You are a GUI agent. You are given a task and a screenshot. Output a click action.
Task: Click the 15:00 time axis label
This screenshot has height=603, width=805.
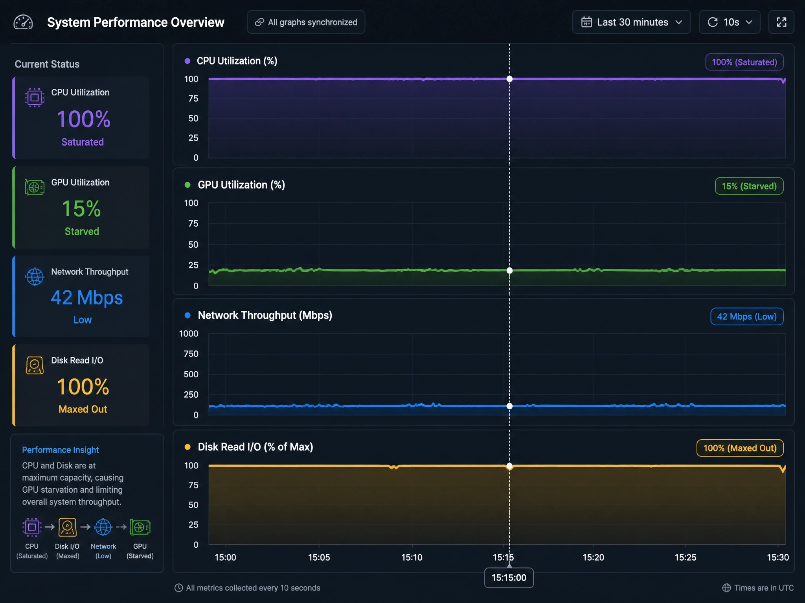(x=225, y=557)
